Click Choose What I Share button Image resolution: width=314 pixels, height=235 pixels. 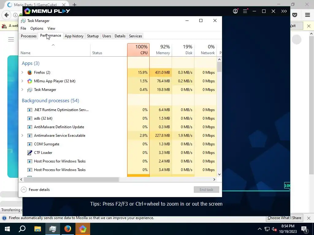click(284, 218)
